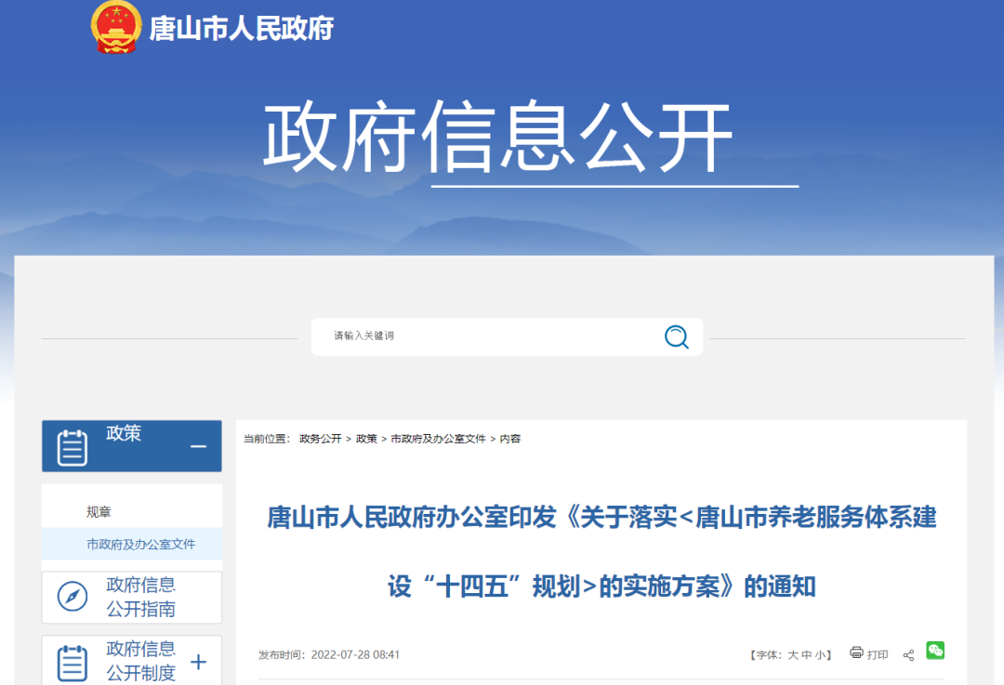Click the national emblem logo

pyautogui.click(x=116, y=27)
